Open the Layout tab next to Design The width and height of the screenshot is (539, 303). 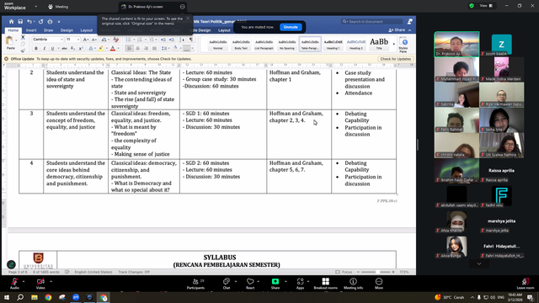coord(86,30)
